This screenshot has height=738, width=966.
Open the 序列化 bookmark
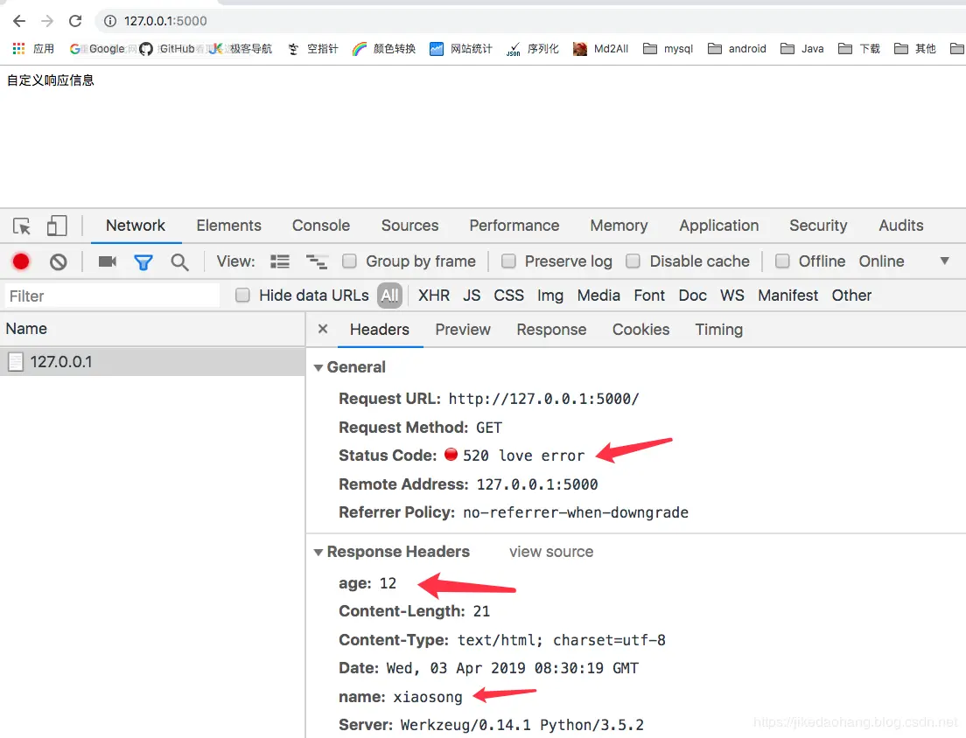[x=532, y=49]
